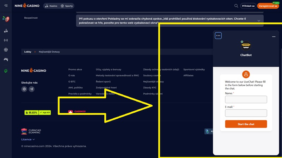
Task: Select the live broadcast sidebar icon
Action: coord(6,40)
